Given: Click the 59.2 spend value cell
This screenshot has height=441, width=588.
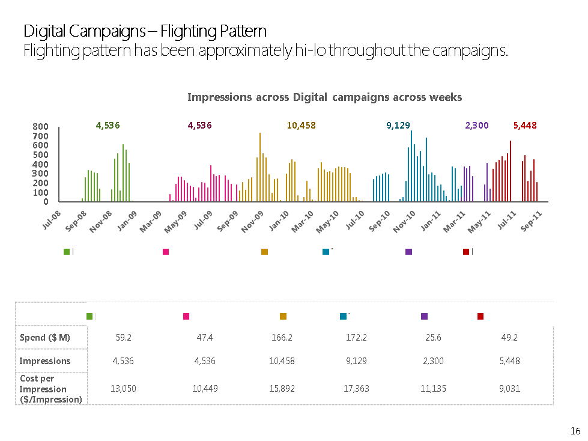Looking at the screenshot, I should click(x=124, y=338).
